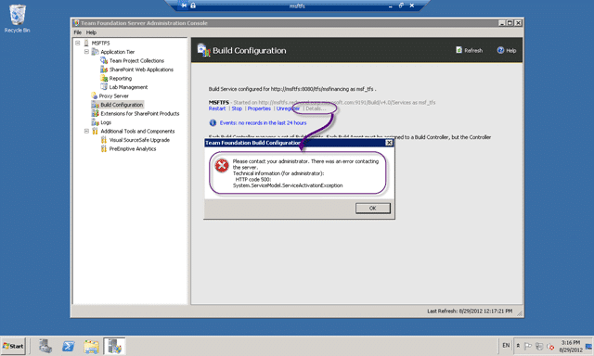The image size is (594, 356).
Task: Open Server Manager from the taskbar
Action: (45, 346)
